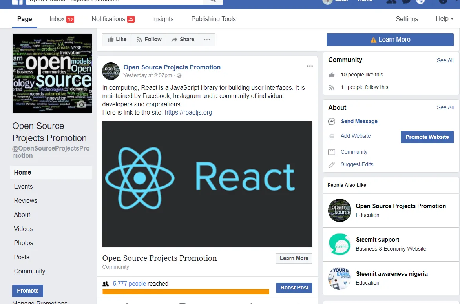Click the pencil icon beside Suggest Edits
This screenshot has width=460, height=304.
tap(332, 165)
